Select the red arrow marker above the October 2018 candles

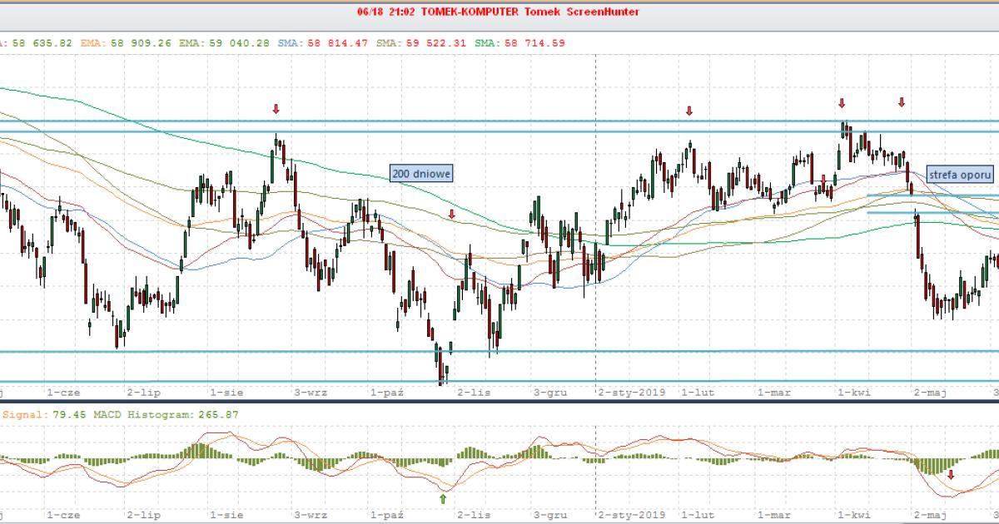click(451, 215)
